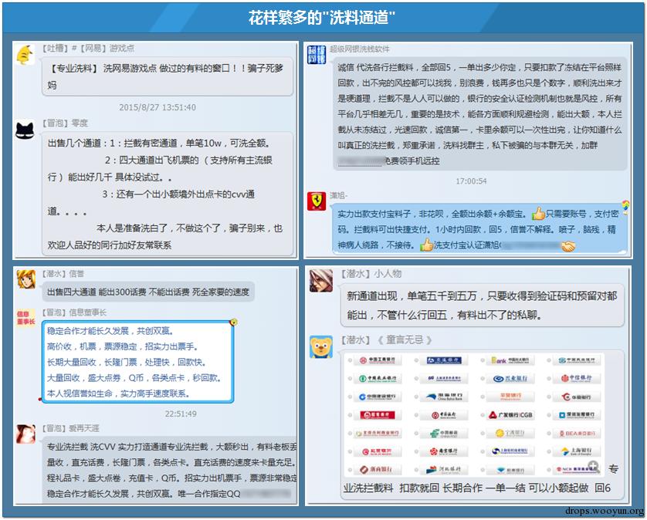Click the 2015/8/27 13:51:40 timestamp
The image size is (647, 520).
[x=157, y=107]
